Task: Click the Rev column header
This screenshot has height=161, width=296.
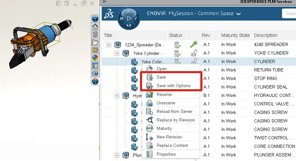Action: pos(206,35)
